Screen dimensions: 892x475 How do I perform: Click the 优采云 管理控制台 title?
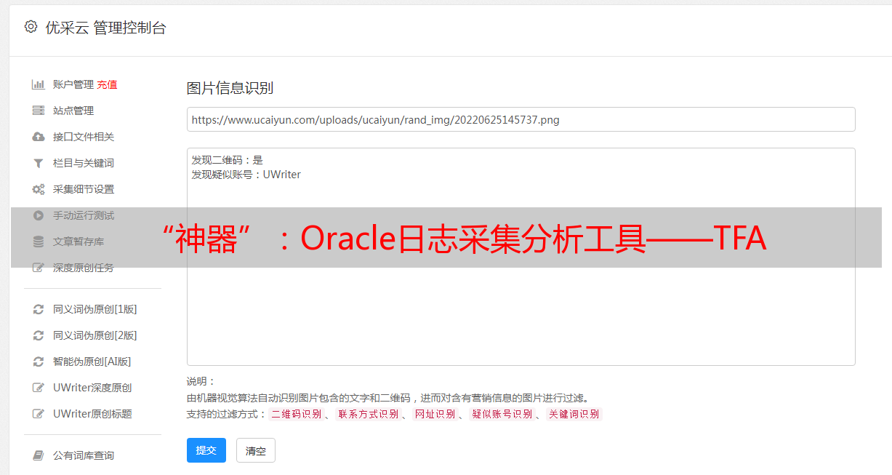pyautogui.click(x=105, y=28)
